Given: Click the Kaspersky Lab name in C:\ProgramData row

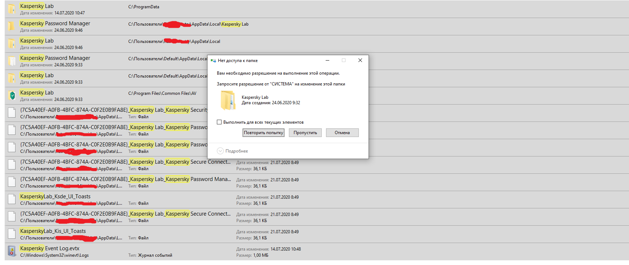Looking at the screenshot, I should pos(37,6).
